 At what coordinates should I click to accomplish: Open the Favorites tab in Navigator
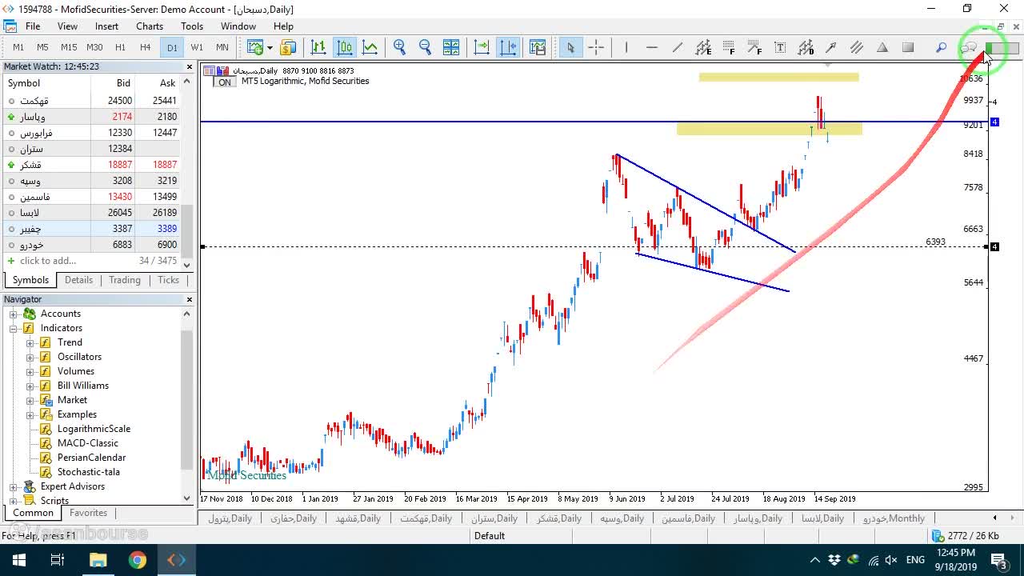[88, 513]
